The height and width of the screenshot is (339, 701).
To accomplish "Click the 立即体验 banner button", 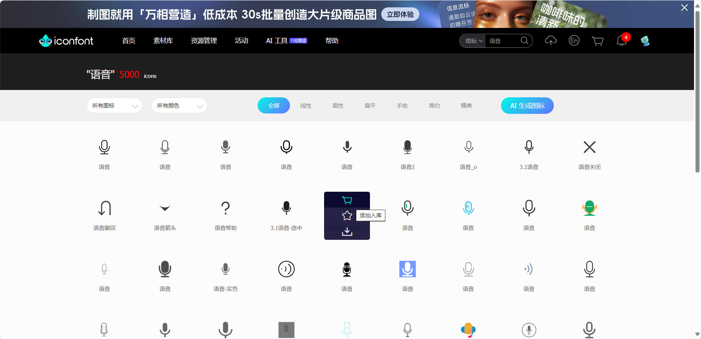I will click(400, 14).
